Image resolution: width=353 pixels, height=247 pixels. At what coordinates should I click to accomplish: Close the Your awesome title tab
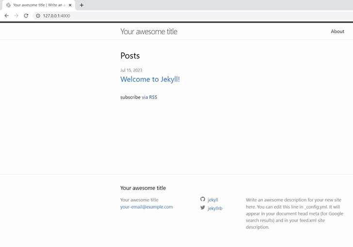[71, 5]
